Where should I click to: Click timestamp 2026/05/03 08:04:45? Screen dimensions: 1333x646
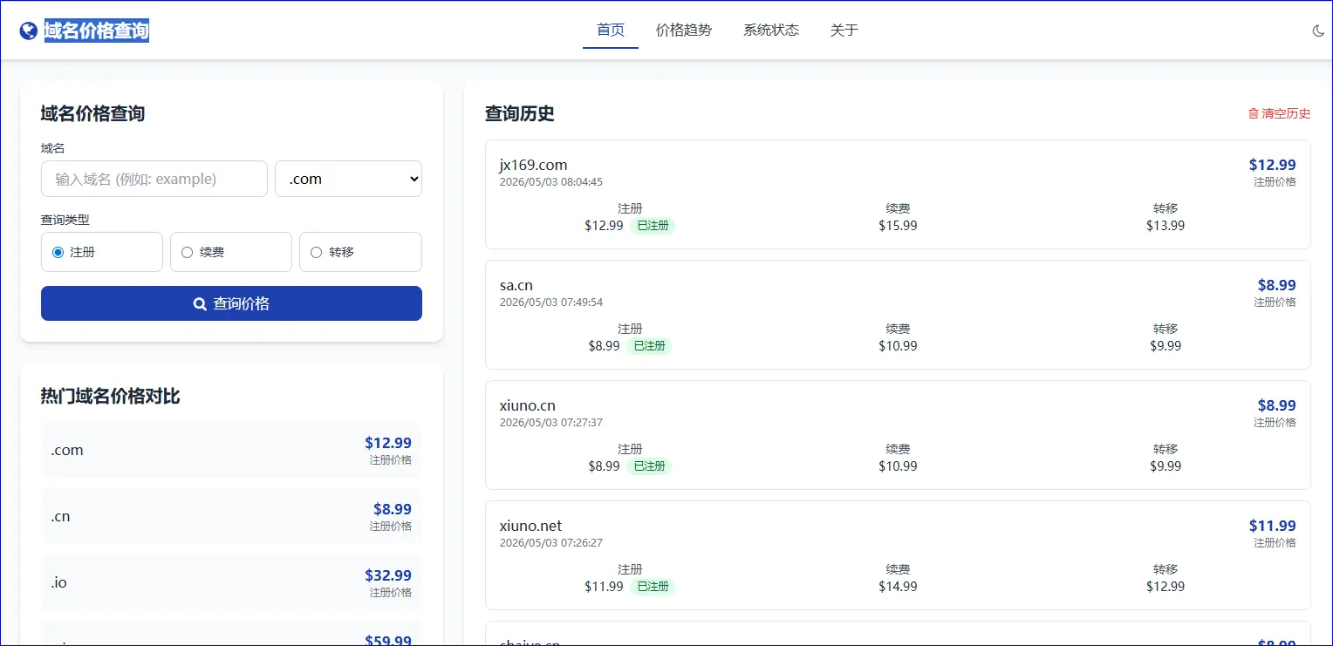[551, 182]
